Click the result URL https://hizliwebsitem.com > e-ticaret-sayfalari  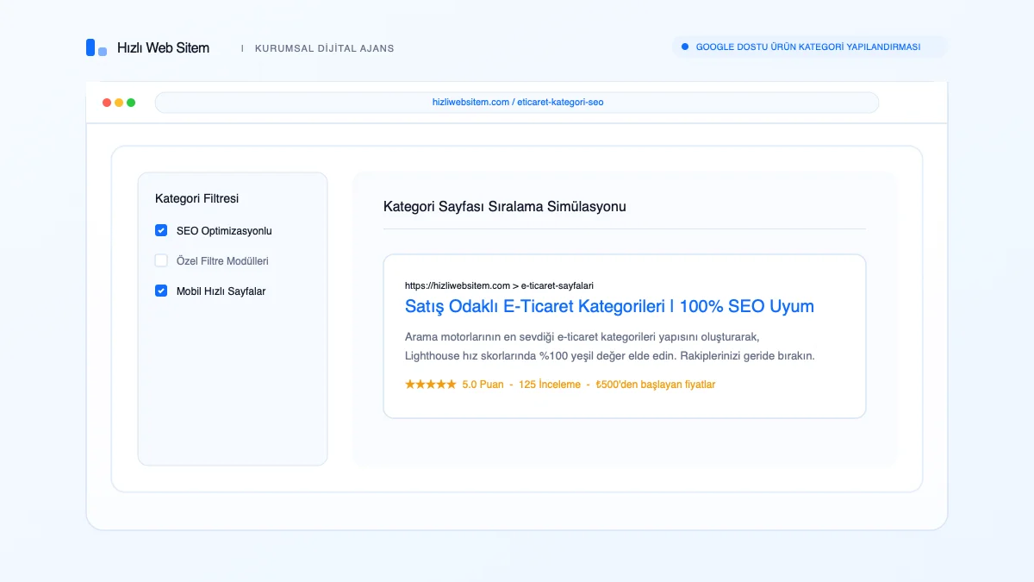point(499,285)
